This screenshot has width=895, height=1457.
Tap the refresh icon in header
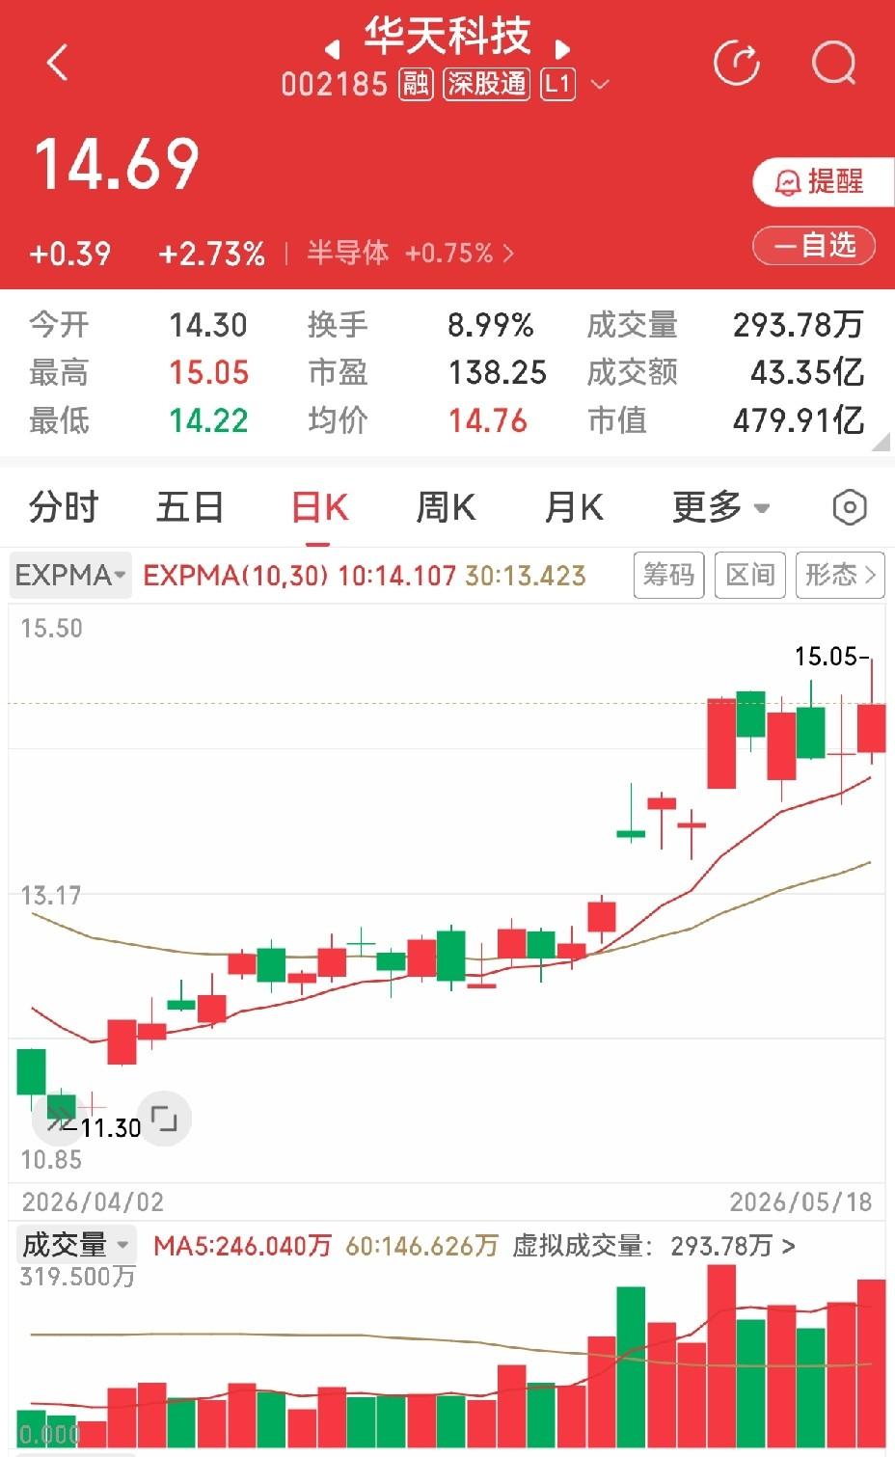[x=737, y=64]
